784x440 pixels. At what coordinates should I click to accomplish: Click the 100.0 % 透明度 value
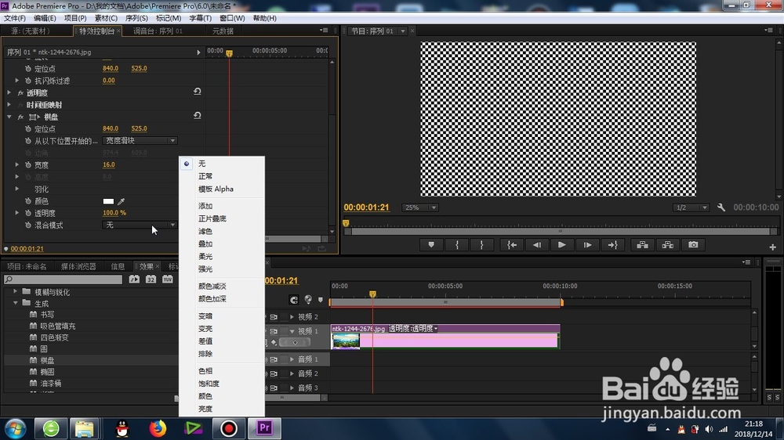(114, 213)
